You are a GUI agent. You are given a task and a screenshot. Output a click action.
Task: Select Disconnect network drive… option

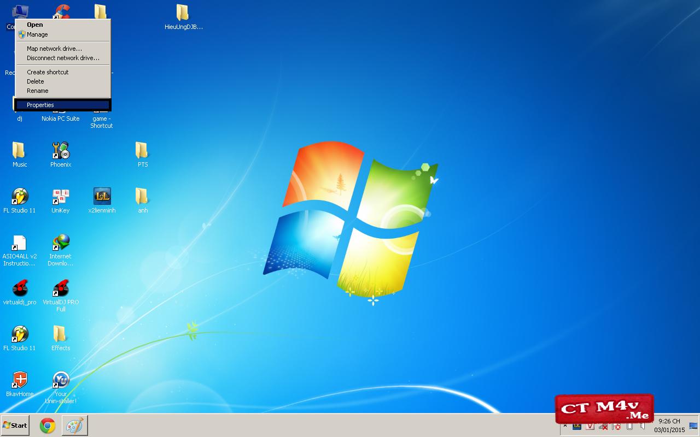pos(63,58)
